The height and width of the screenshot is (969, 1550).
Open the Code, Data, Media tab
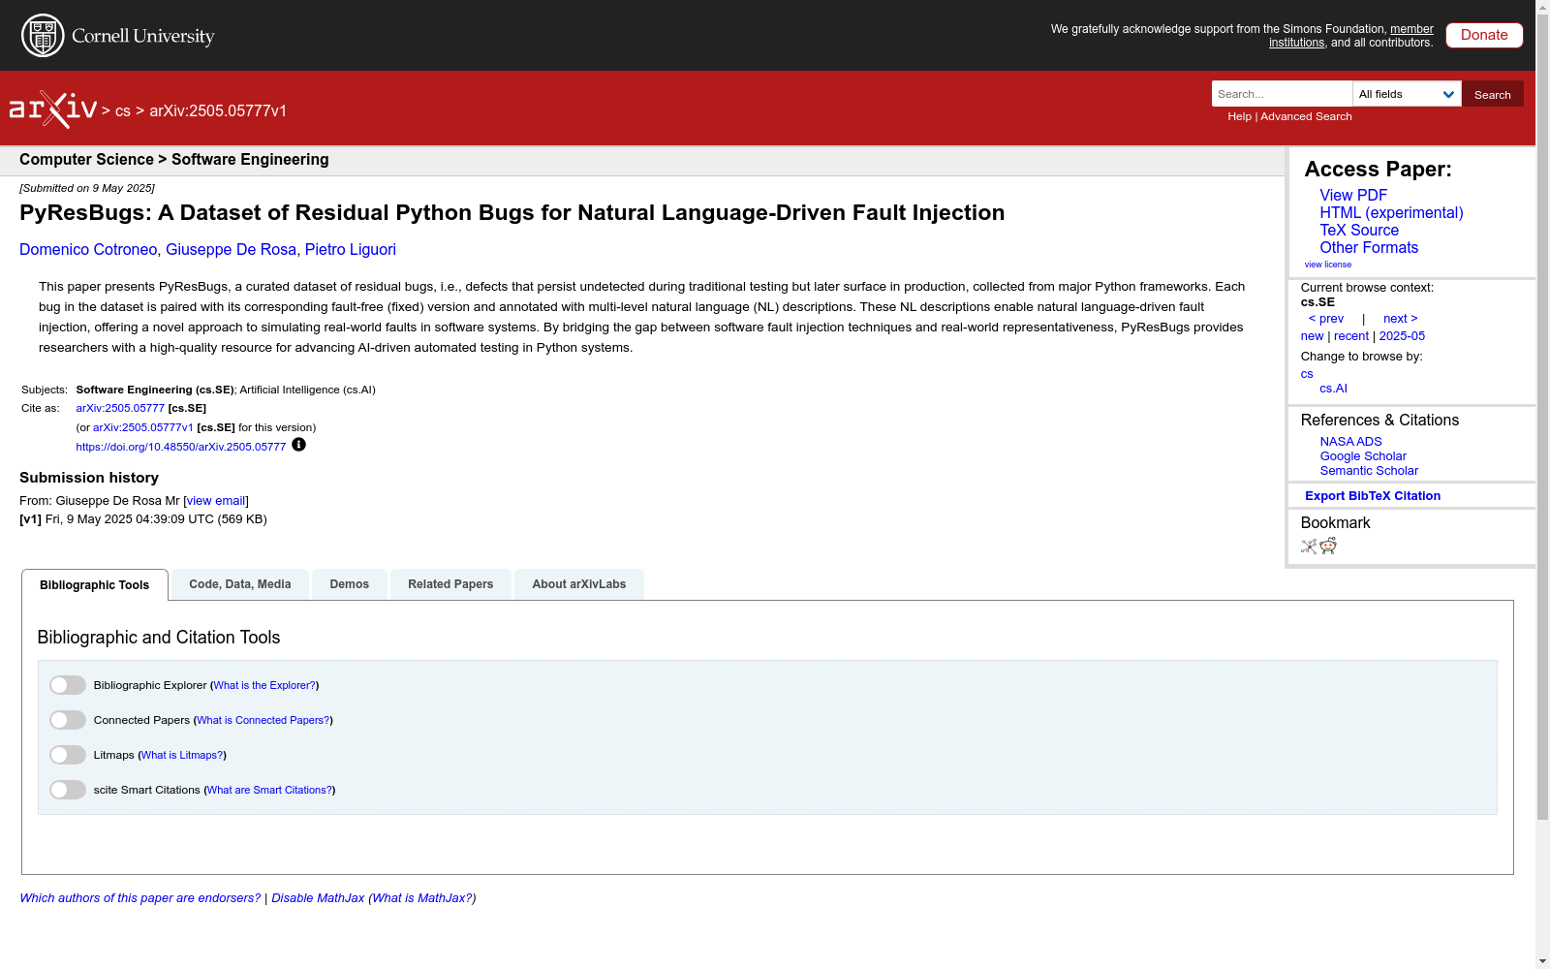240,584
